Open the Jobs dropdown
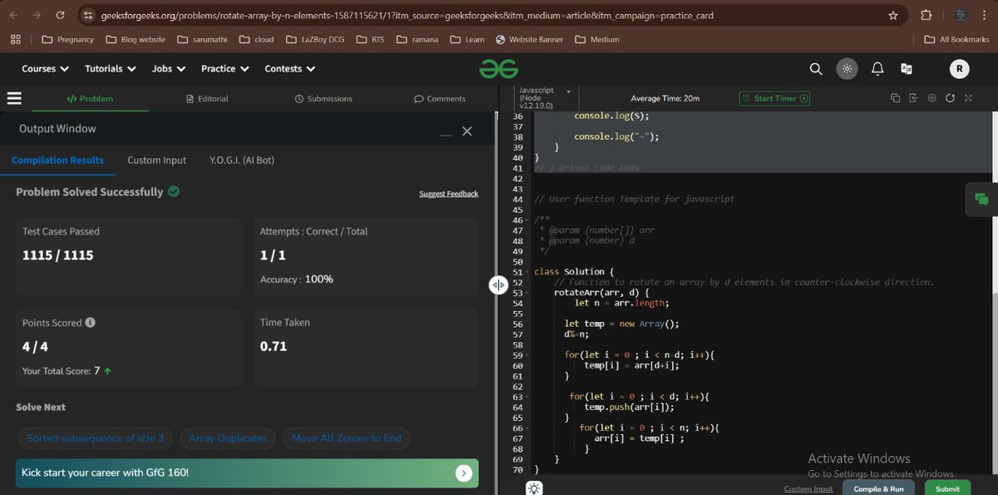 click(167, 69)
